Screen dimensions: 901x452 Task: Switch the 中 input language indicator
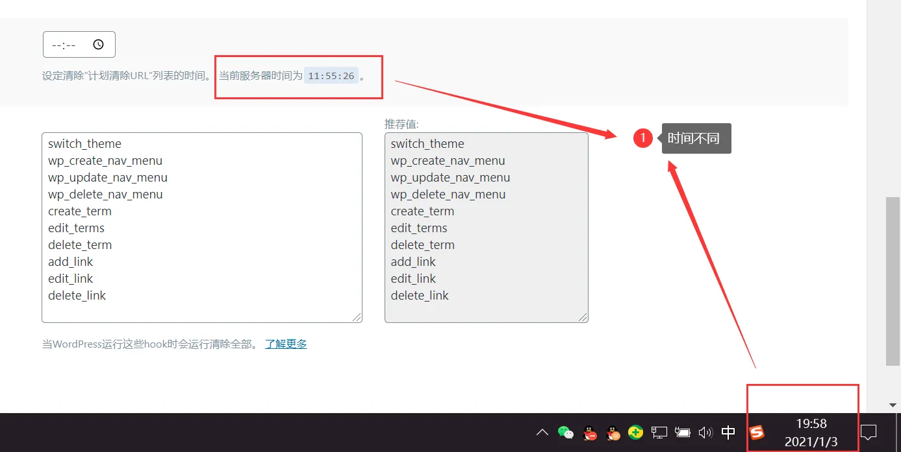728,433
